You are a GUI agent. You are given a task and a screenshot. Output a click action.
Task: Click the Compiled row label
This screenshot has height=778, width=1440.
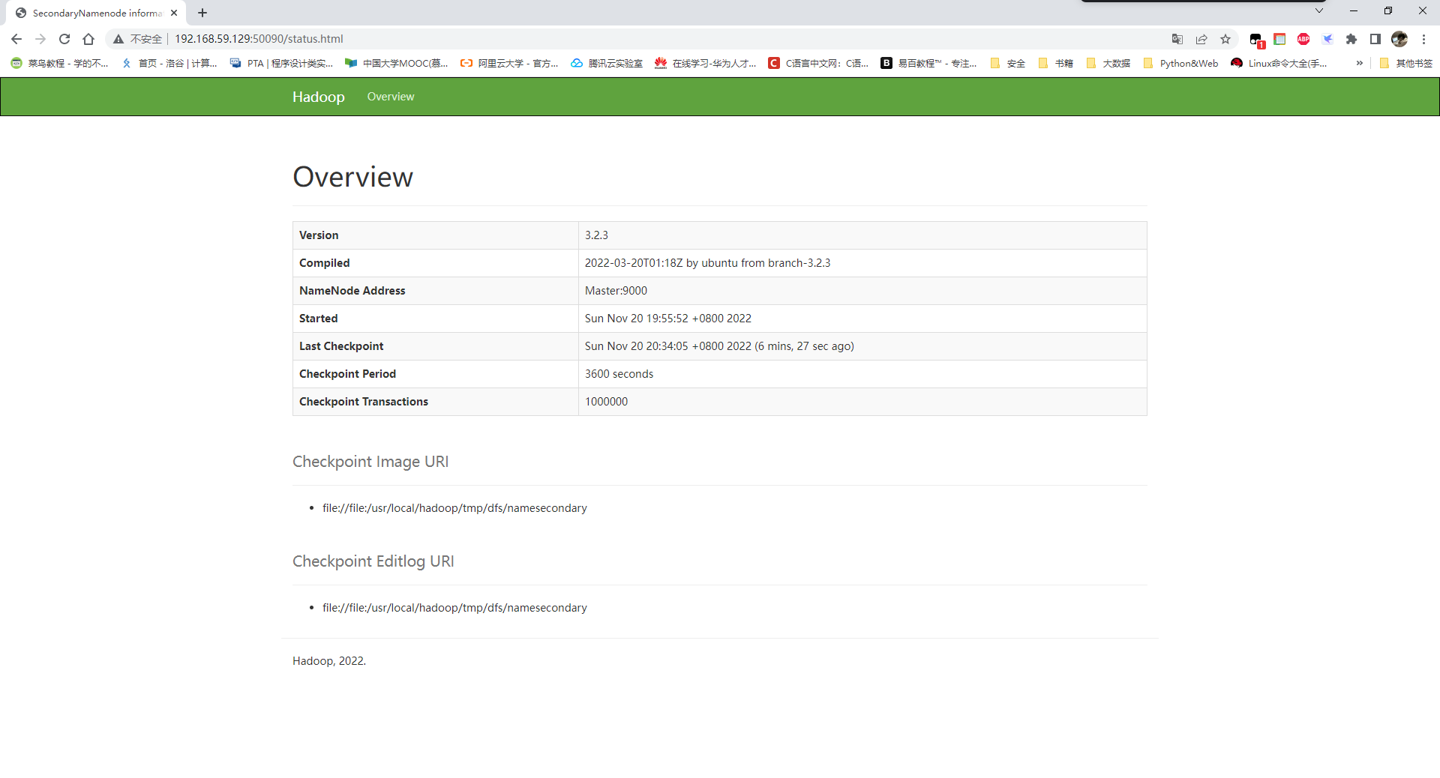tap(324, 263)
